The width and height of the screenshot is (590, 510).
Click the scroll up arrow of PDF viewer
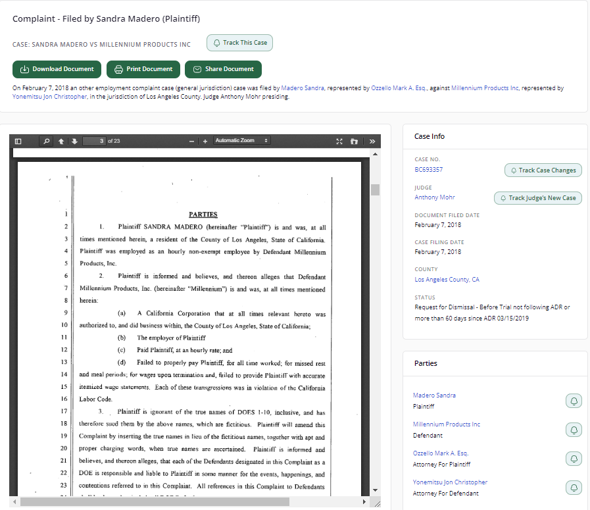375,154
